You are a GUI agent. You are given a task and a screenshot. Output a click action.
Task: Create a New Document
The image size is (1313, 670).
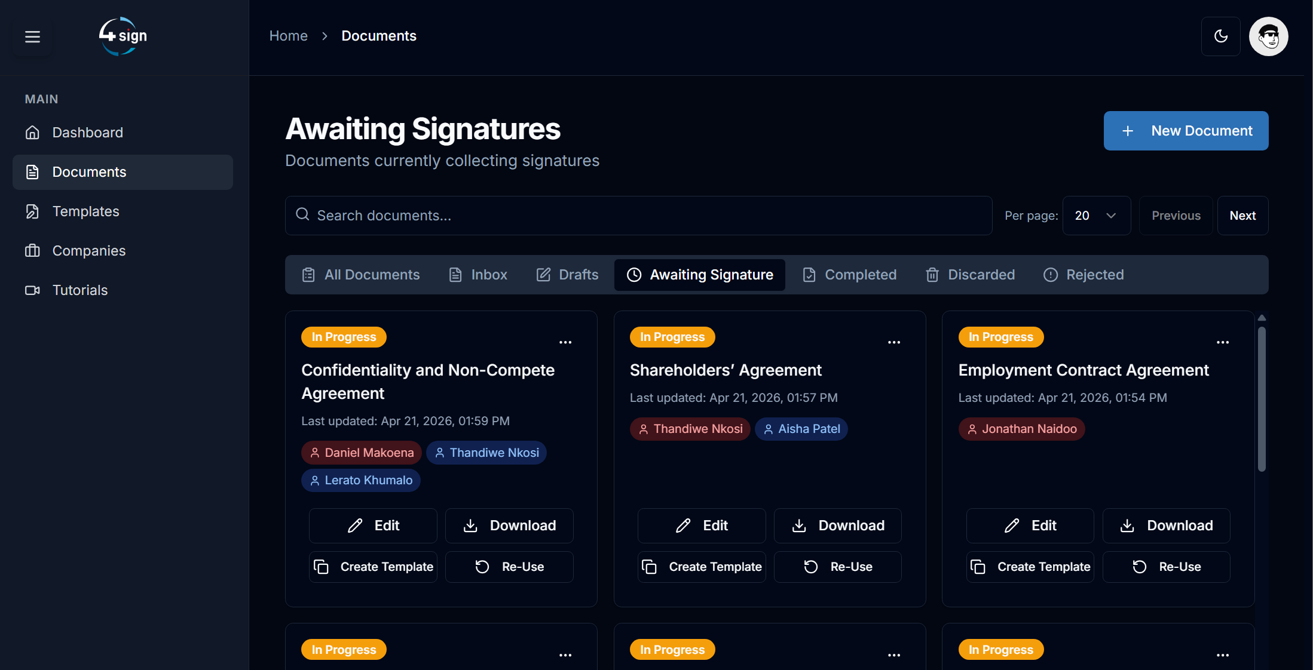(x=1186, y=131)
